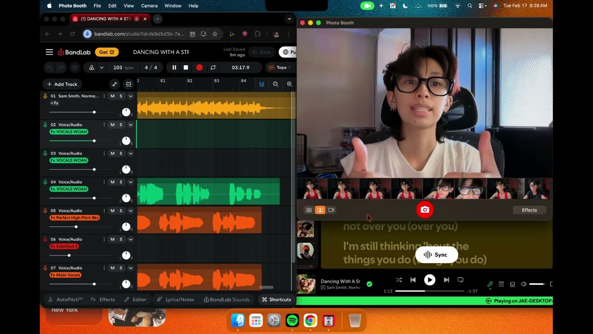Open Fx EchoGod 2 on track 06
Screen dimensions: 593x334
click(x=64, y=246)
